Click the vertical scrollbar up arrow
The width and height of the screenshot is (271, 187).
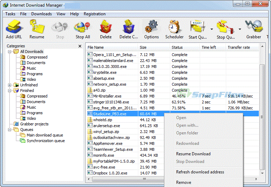point(262,46)
